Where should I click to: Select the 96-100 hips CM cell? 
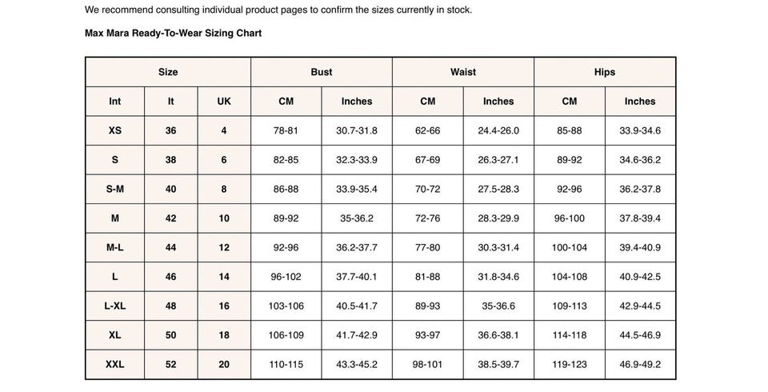(x=569, y=218)
